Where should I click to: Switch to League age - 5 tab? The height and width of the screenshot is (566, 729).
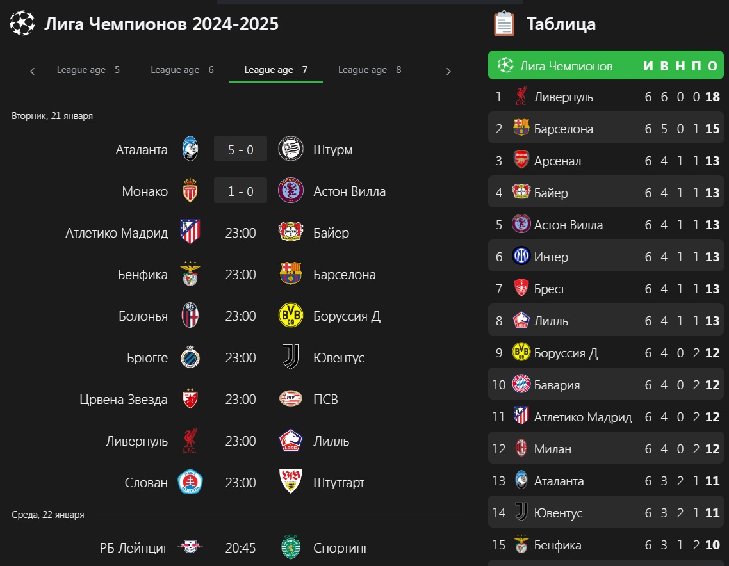pyautogui.click(x=88, y=70)
